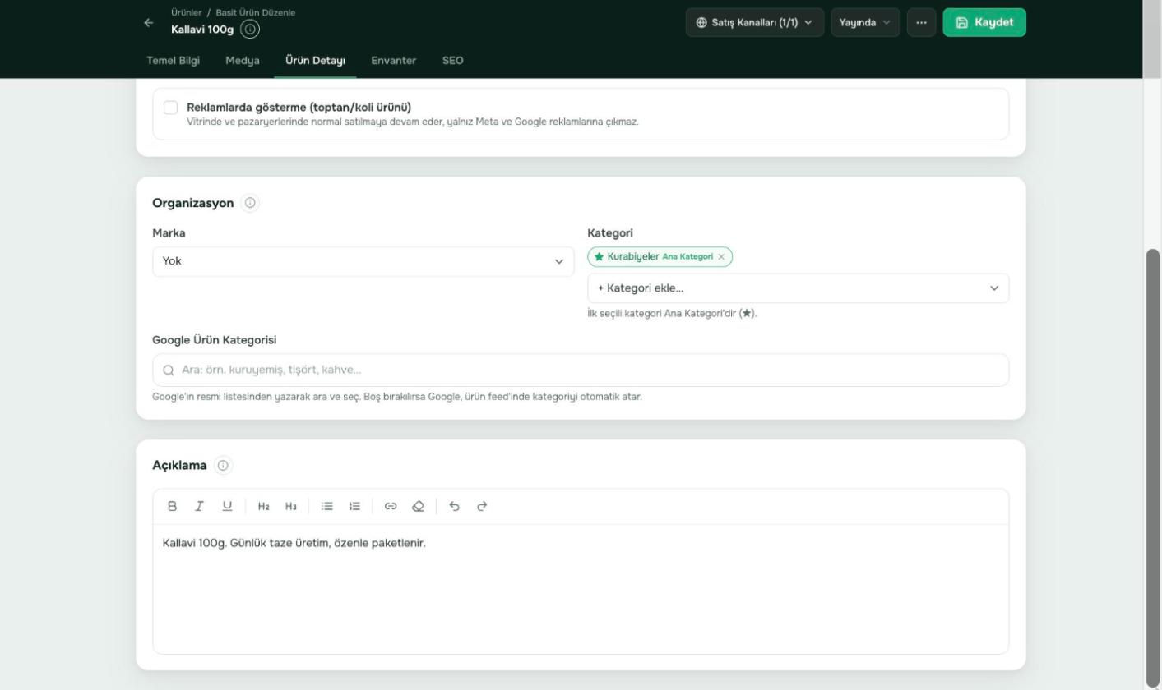This screenshot has height=690, width=1162.
Task: Click into the Açıklama description text area
Action: point(581,589)
